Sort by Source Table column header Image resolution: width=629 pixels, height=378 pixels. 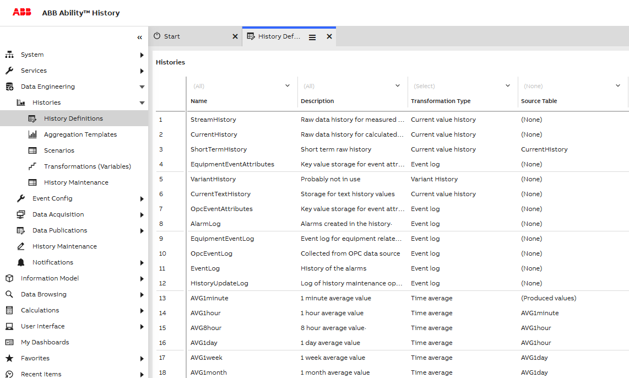pyautogui.click(x=539, y=101)
